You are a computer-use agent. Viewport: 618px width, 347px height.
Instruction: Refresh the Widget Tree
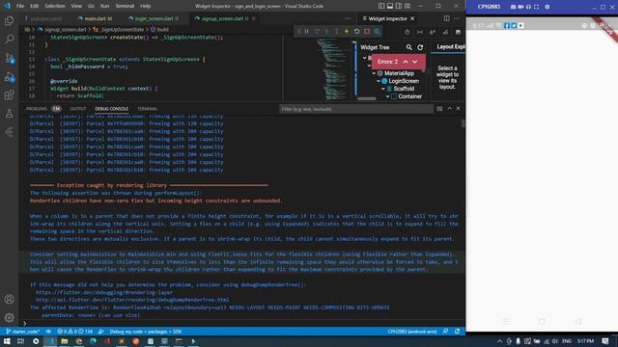click(420, 47)
